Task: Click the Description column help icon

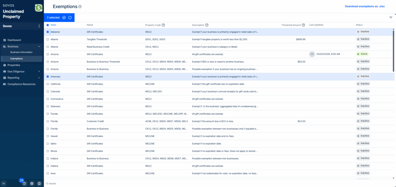Action: tap(207, 25)
